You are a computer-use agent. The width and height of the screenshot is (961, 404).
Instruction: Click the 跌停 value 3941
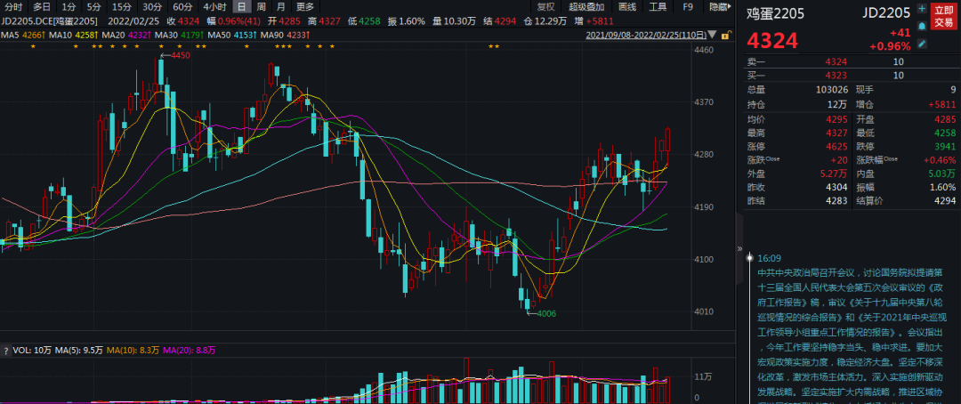(x=945, y=147)
